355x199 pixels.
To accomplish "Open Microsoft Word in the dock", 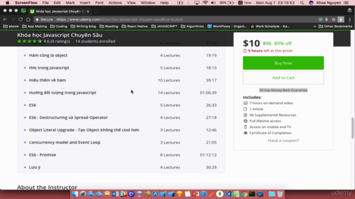I will pos(115,194).
